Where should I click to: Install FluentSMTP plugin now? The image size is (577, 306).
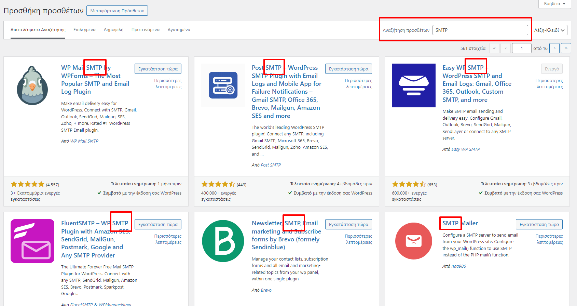[x=158, y=224]
